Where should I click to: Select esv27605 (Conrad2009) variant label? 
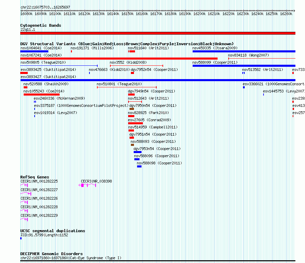pyautogui.click(x=149, y=120)
